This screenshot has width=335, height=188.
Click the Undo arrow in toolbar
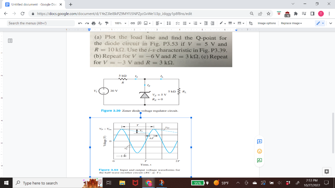coord(80,23)
